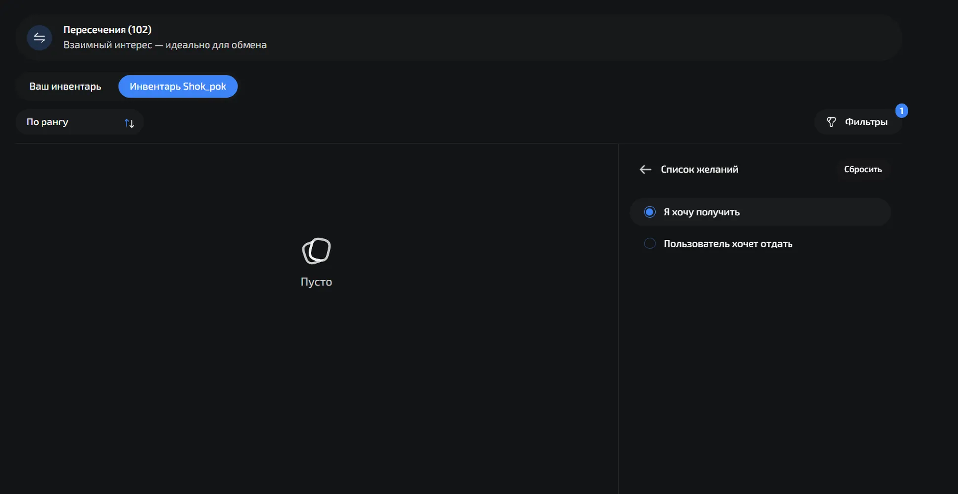
Task: Go back with the wishlist arrow icon
Action: (x=645, y=169)
